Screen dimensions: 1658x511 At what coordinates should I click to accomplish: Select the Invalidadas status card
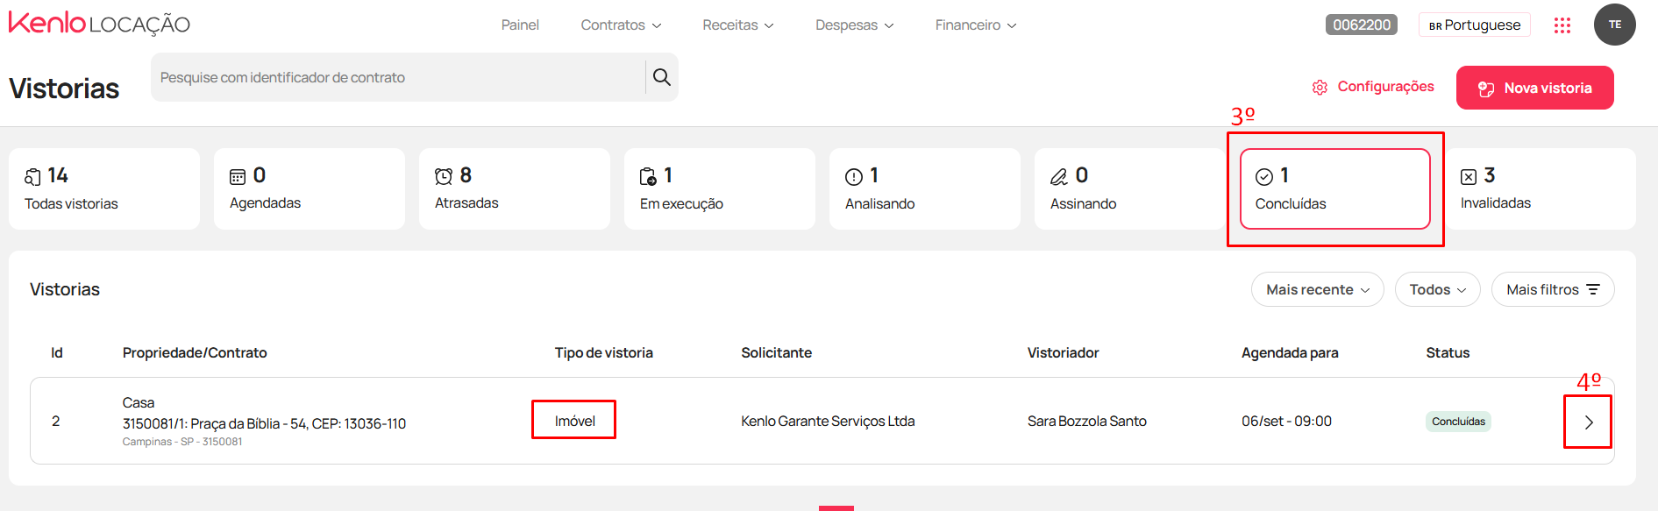click(1541, 188)
